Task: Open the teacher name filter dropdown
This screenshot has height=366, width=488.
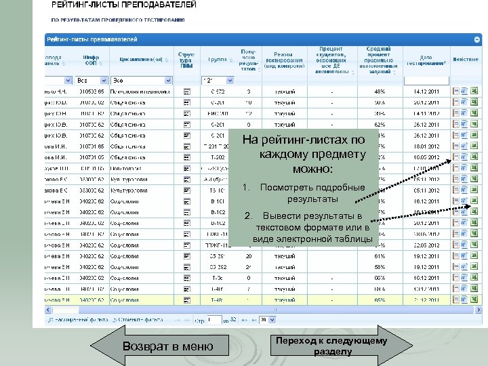Action: click(68, 81)
